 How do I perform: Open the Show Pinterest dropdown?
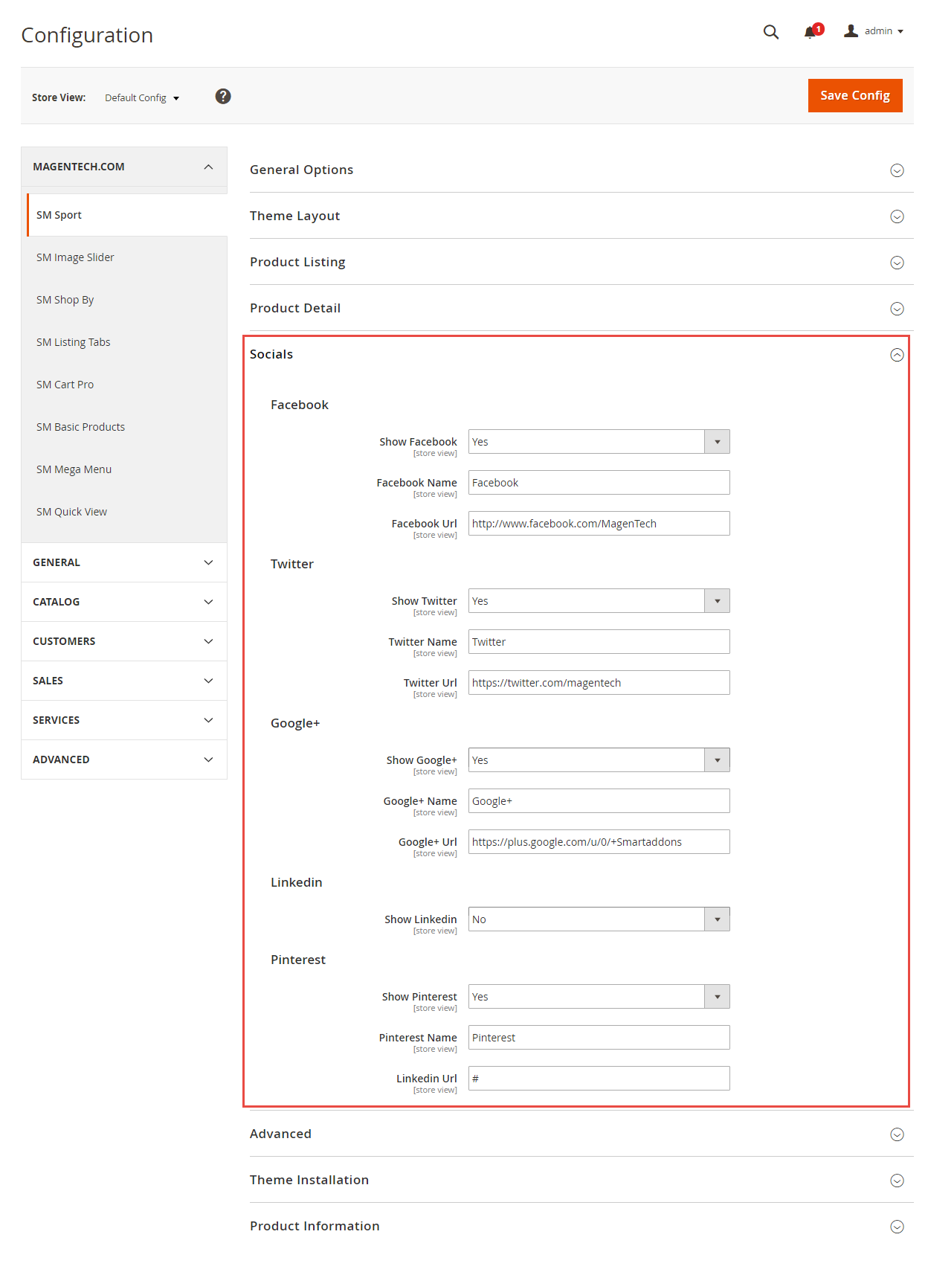599,997
